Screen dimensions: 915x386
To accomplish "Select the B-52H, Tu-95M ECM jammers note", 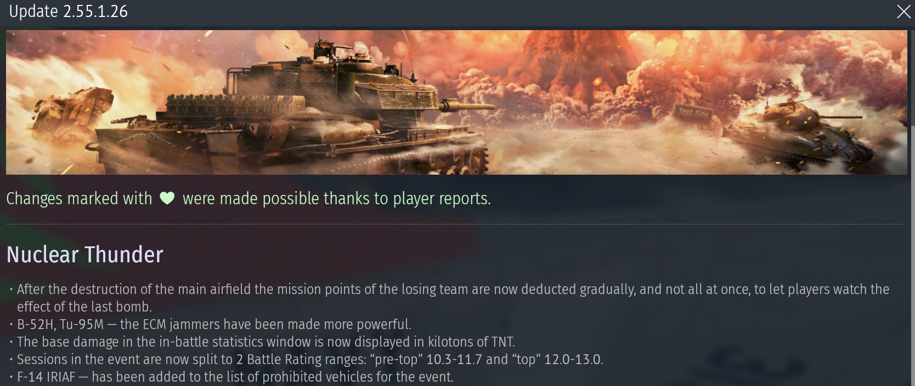I will 214,324.
